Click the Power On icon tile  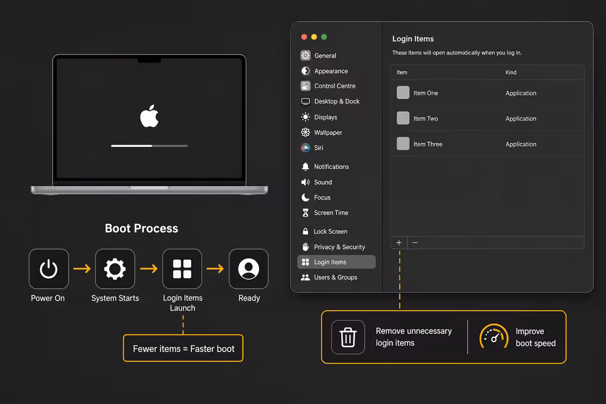48,269
